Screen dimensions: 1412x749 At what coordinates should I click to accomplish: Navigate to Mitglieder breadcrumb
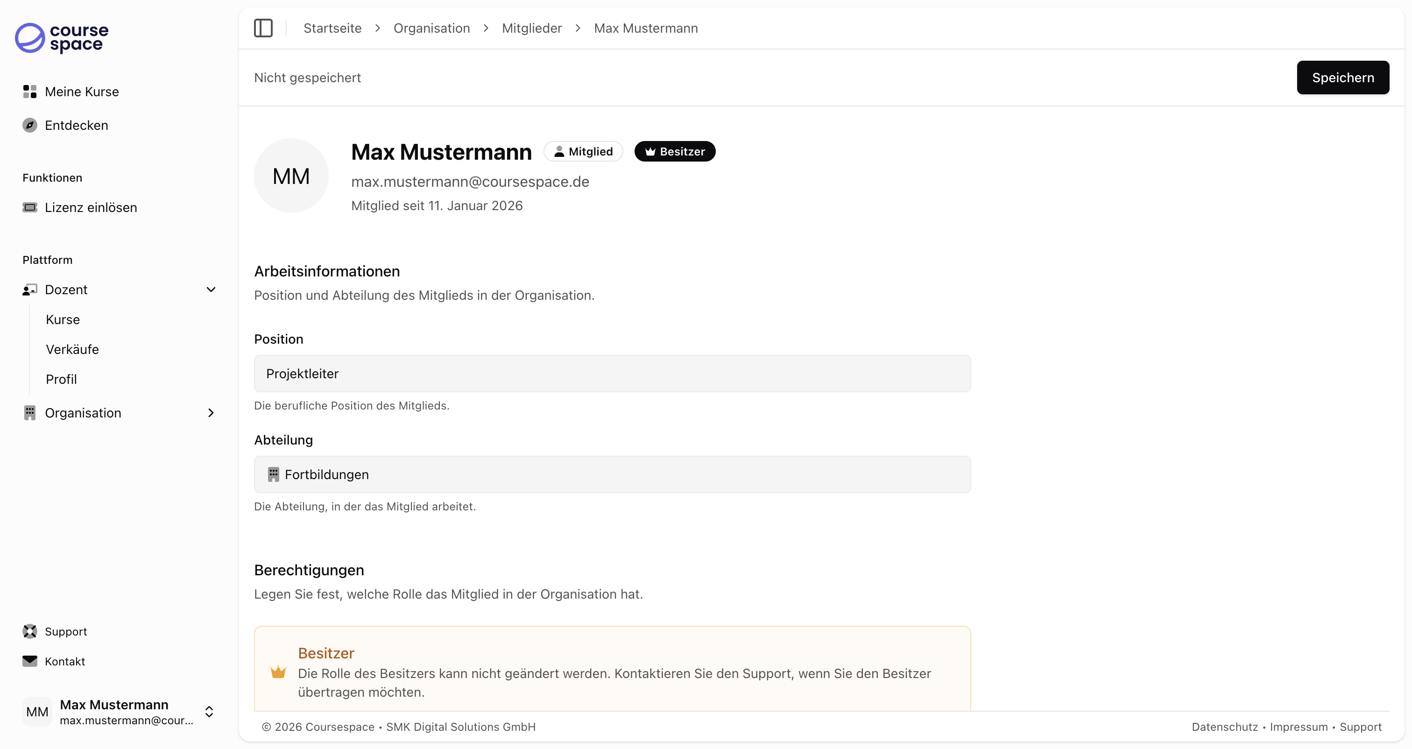tap(532, 28)
